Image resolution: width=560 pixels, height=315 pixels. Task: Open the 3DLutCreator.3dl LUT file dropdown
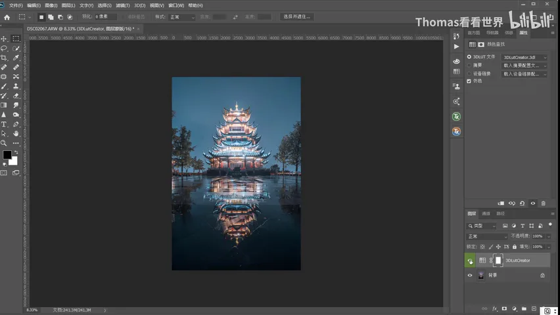coord(525,57)
